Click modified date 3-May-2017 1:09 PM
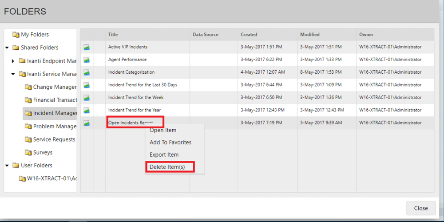The height and width of the screenshot is (222, 444). click(321, 85)
